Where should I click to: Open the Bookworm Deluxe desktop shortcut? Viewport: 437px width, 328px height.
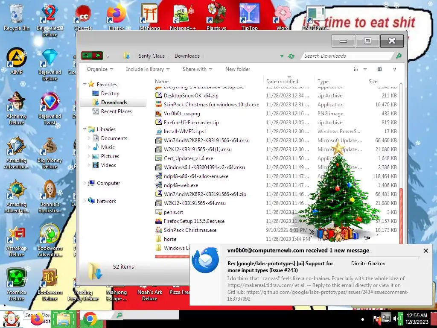point(50,284)
